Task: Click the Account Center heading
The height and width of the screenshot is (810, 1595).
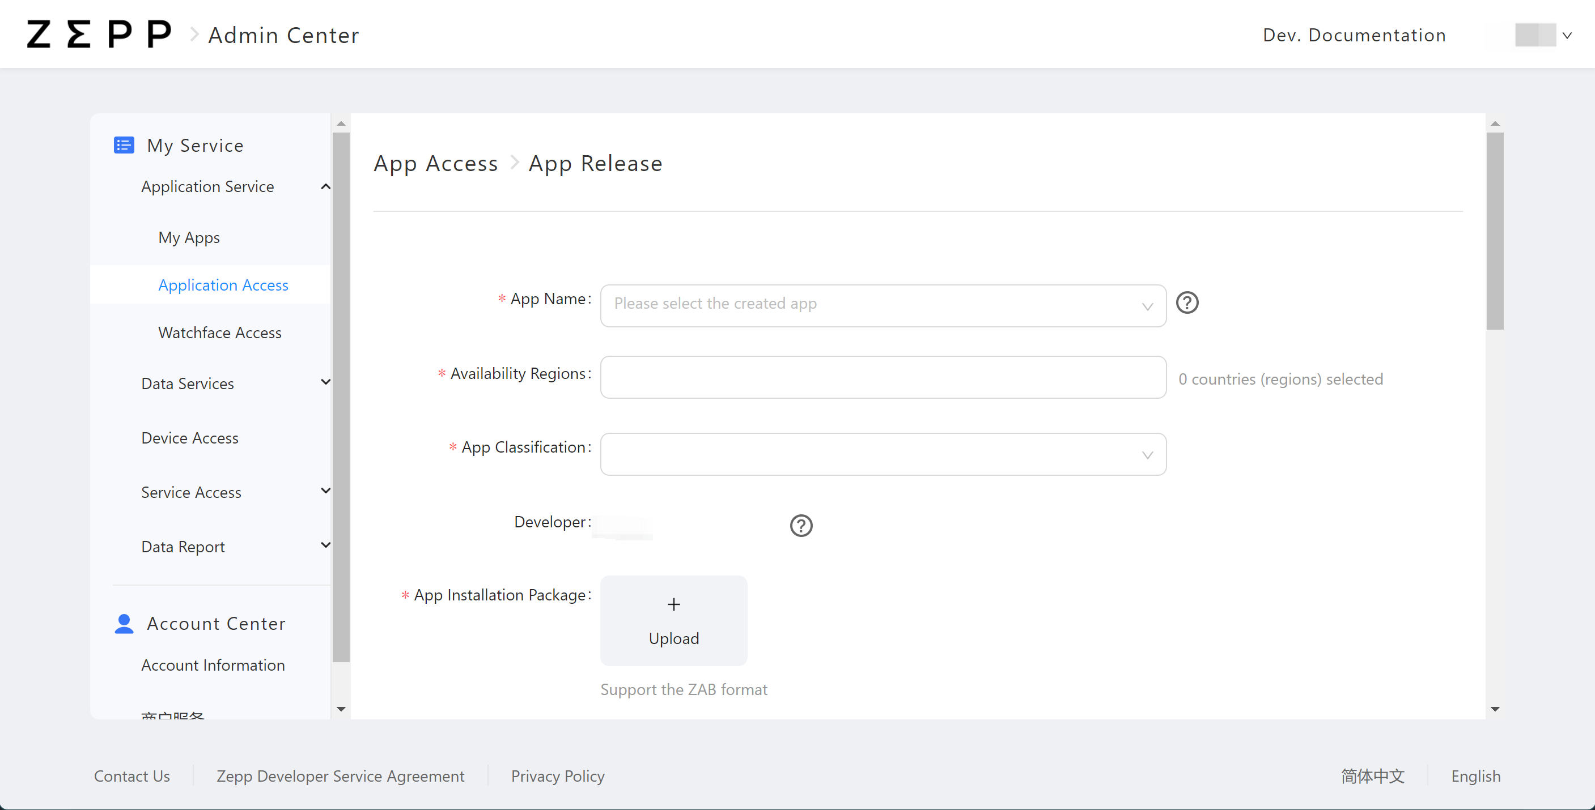Action: 216,624
